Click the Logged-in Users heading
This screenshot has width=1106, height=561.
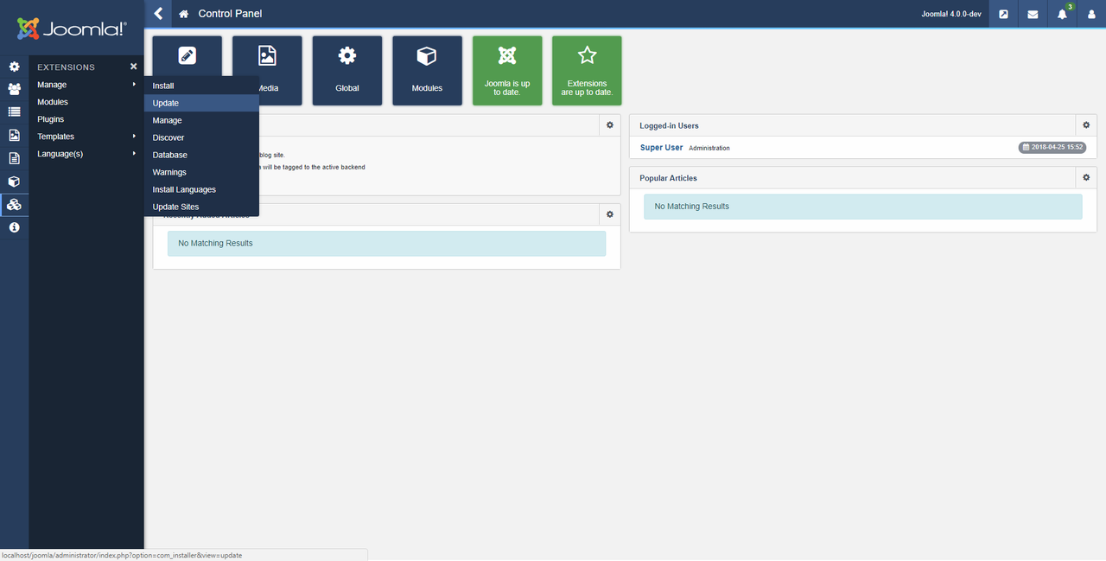coord(669,126)
